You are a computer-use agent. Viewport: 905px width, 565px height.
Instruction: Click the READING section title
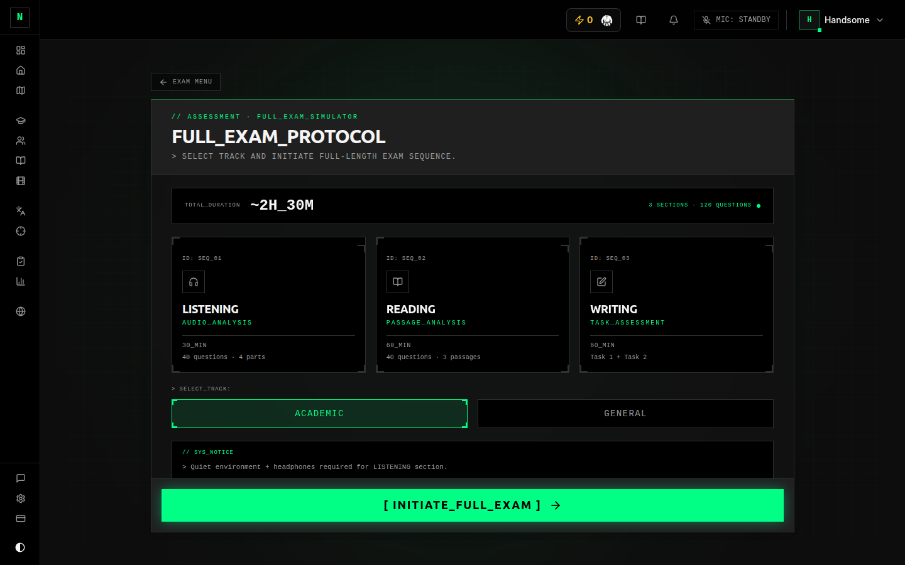pos(411,309)
